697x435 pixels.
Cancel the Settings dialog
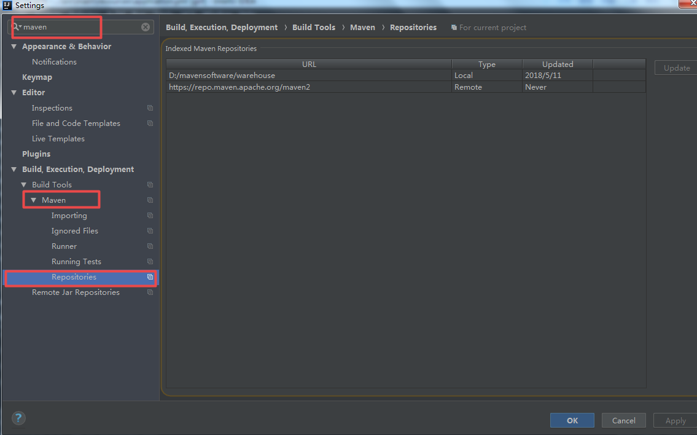624,420
